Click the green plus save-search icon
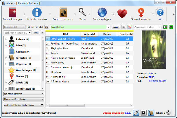177x118 pixels. 171,27
